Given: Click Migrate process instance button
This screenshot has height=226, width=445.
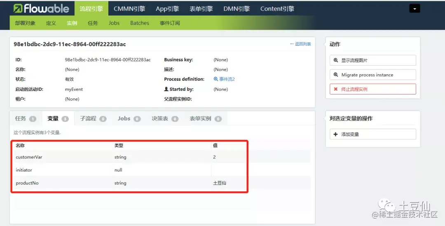Looking at the screenshot, I should click(x=373, y=75).
